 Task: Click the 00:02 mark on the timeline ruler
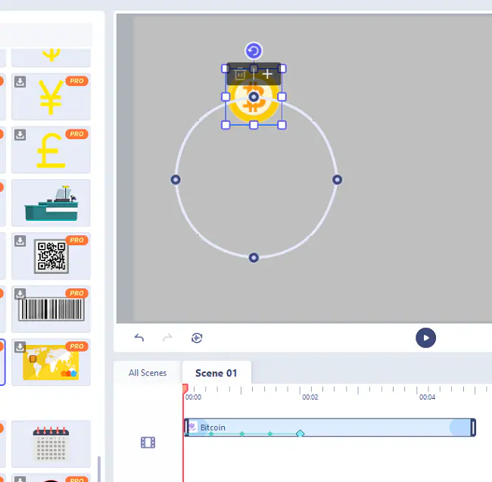coord(310,397)
